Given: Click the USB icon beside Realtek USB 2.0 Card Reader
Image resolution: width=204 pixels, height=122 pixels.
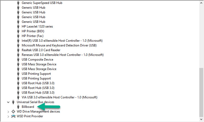Looking at the screenshot, I should point(18,50).
